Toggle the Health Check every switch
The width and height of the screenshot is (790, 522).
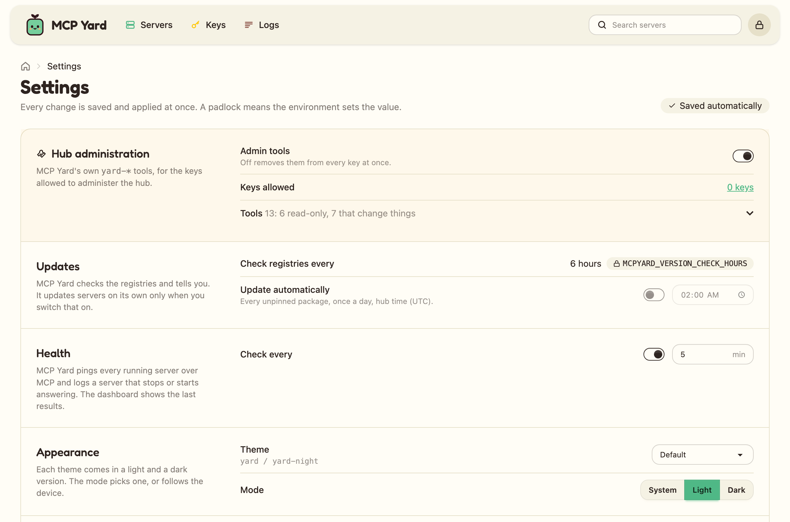pos(654,354)
